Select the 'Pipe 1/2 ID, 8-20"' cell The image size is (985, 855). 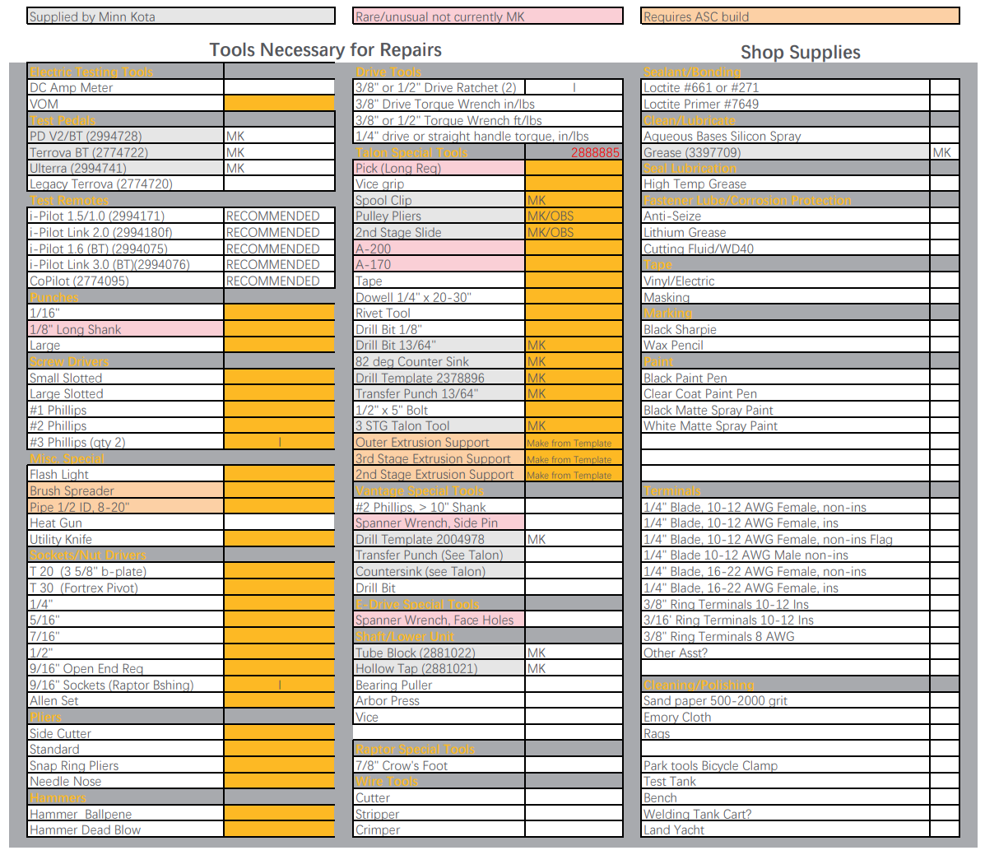pyautogui.click(x=126, y=507)
